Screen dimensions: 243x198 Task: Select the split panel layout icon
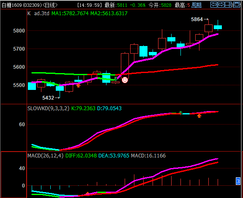(228, 5)
